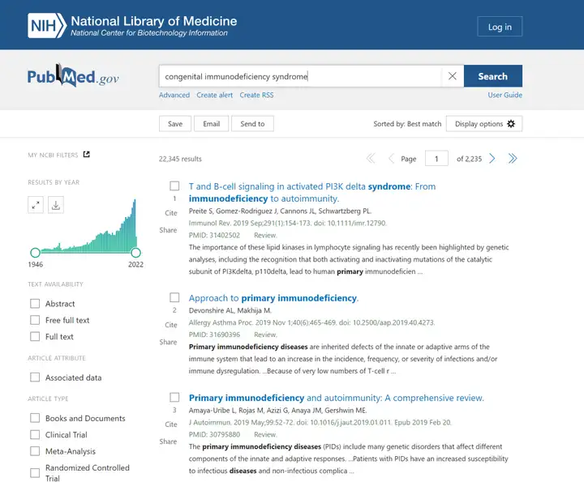Open the Send to dropdown
584x482 pixels.
tap(252, 124)
